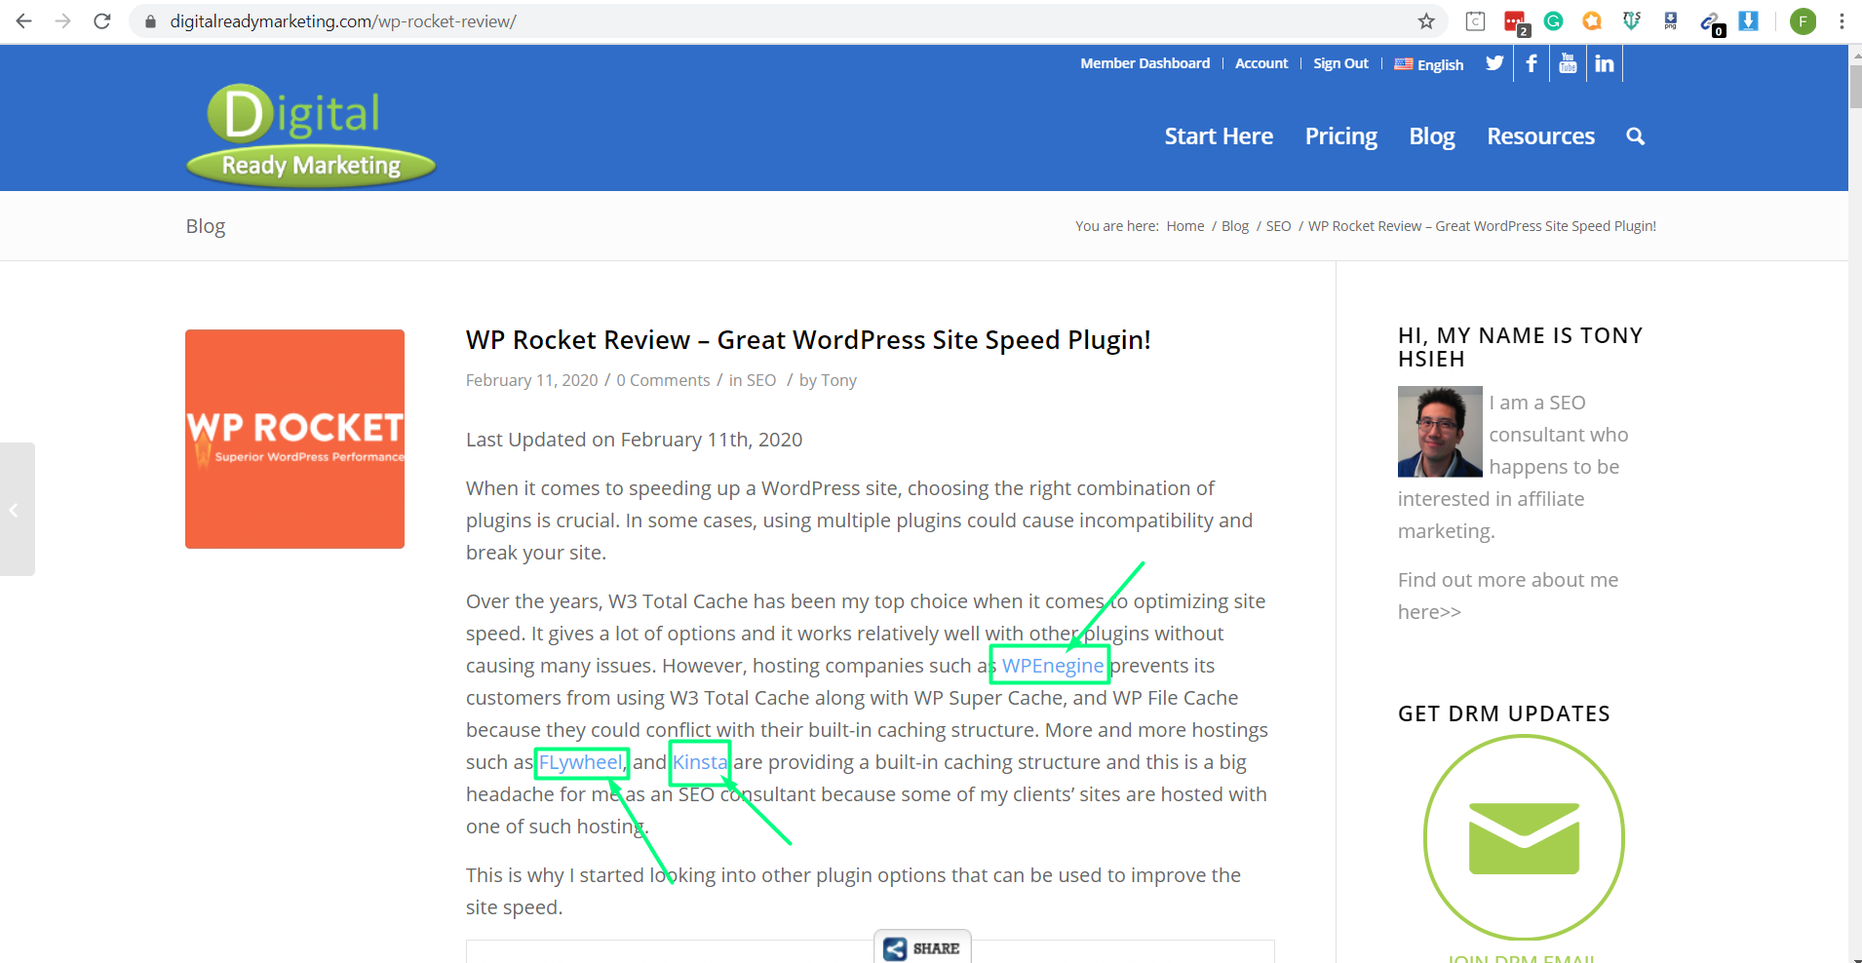Viewport: 1862px width, 963px height.
Task: Click the green envelope email signup icon
Action: [1524, 838]
